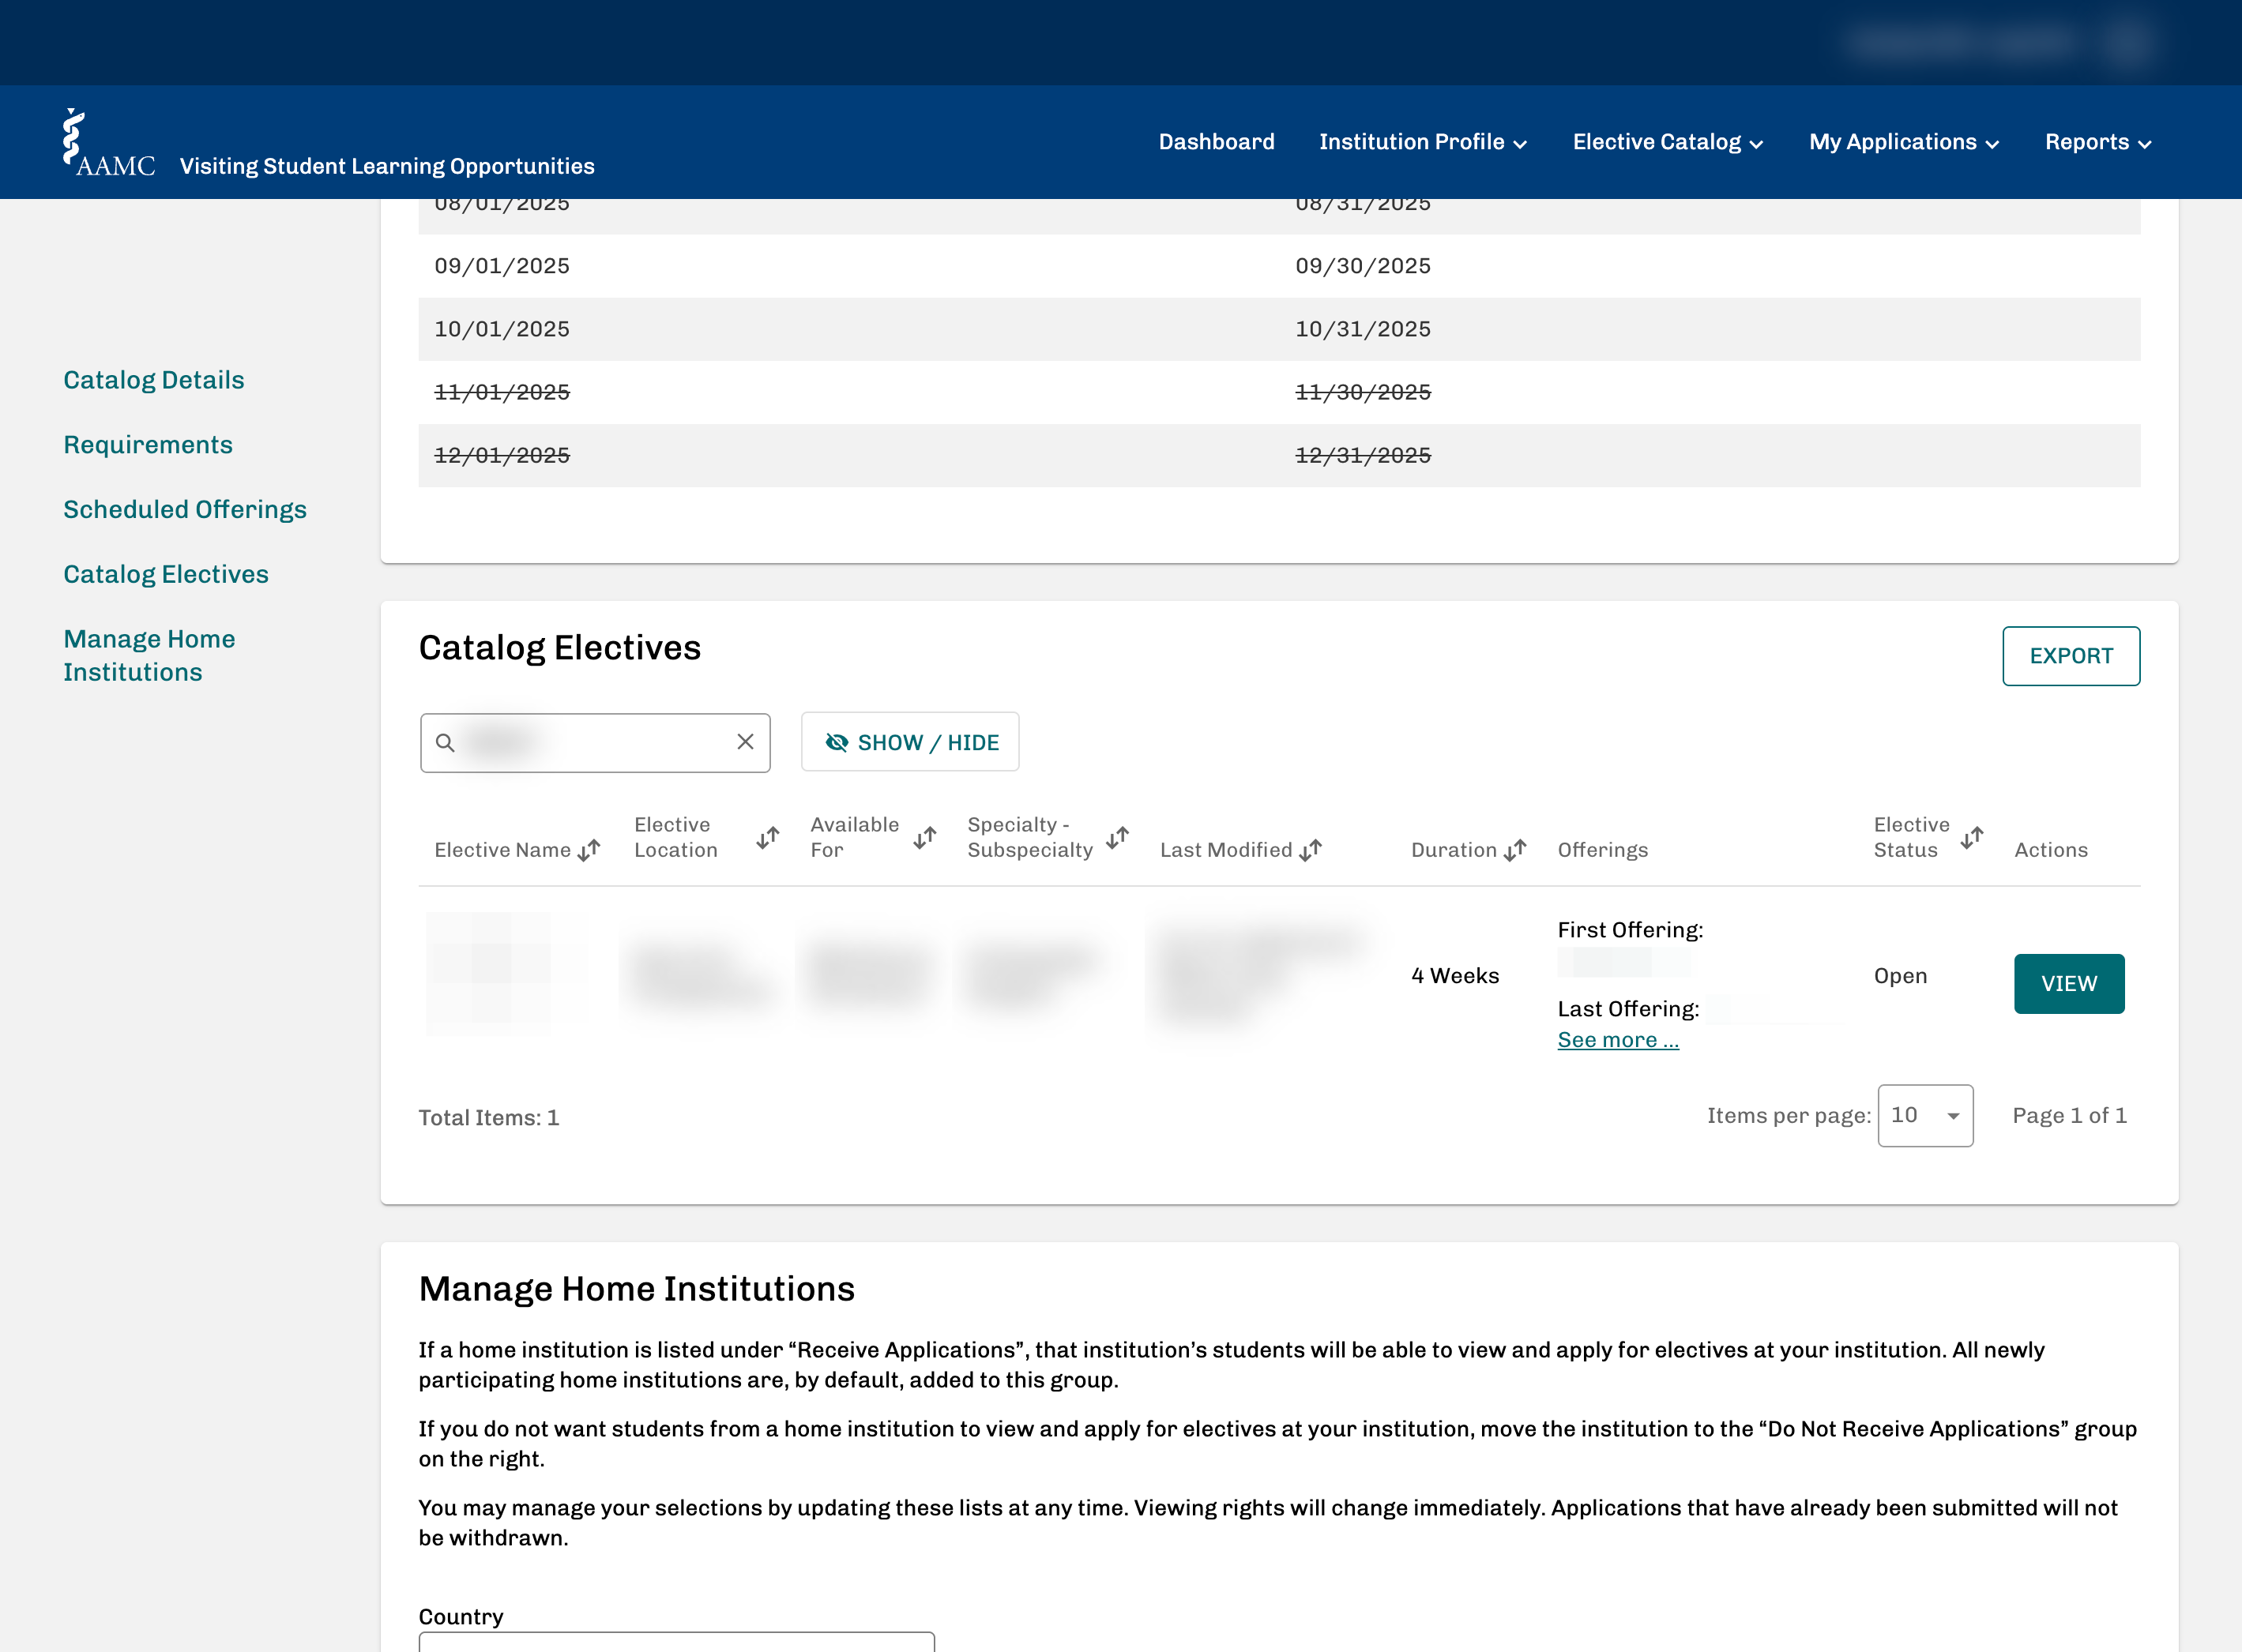Image resolution: width=2242 pixels, height=1652 pixels.
Task: Jump to Requirements section
Action: tap(148, 445)
